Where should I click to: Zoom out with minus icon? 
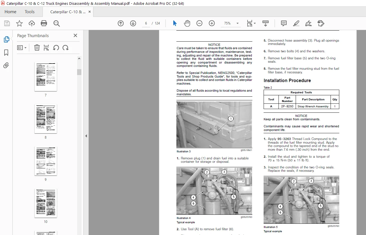(199, 23)
